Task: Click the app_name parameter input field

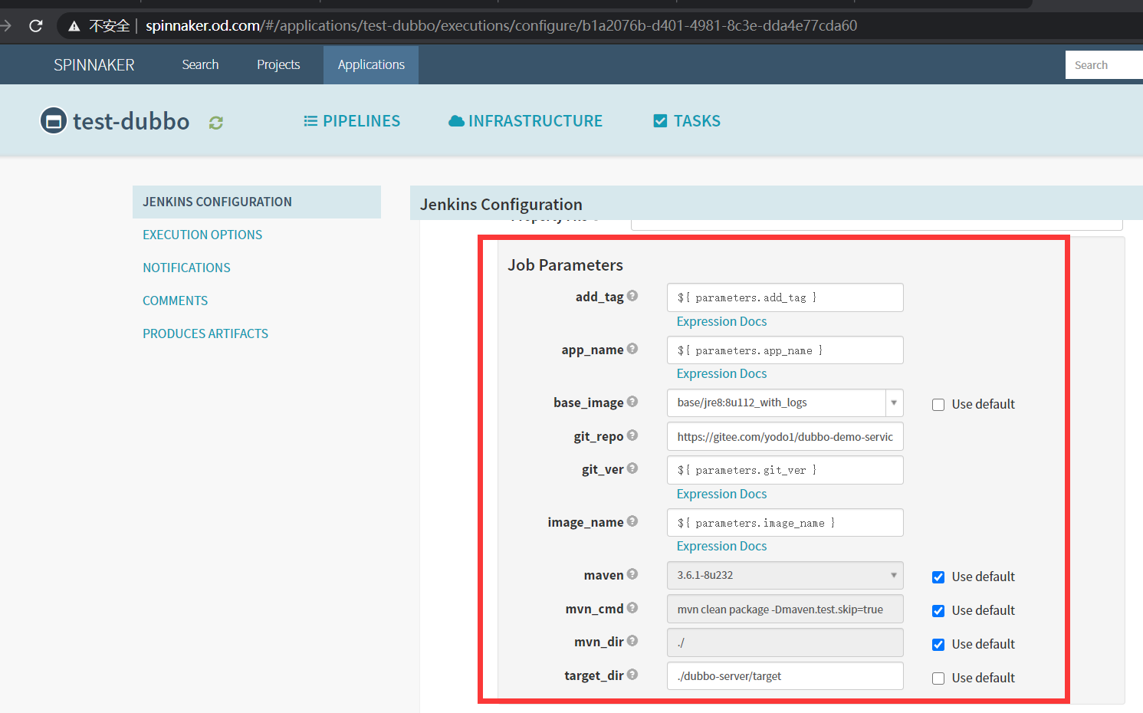Action: tap(785, 350)
